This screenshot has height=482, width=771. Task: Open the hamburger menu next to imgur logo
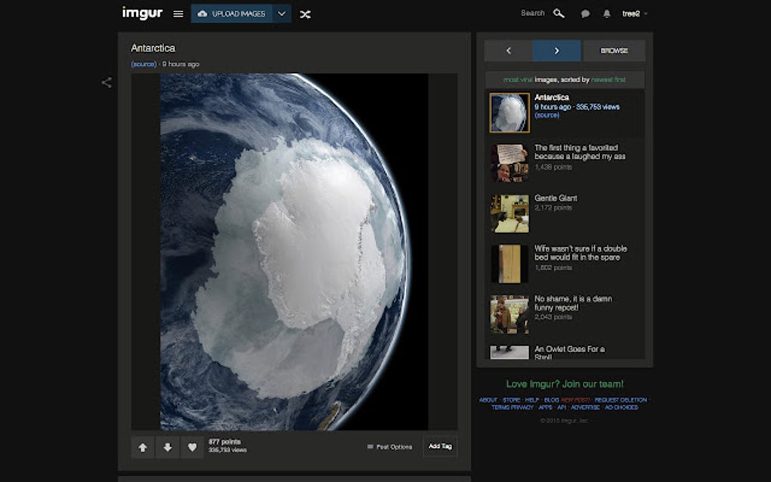point(177,13)
